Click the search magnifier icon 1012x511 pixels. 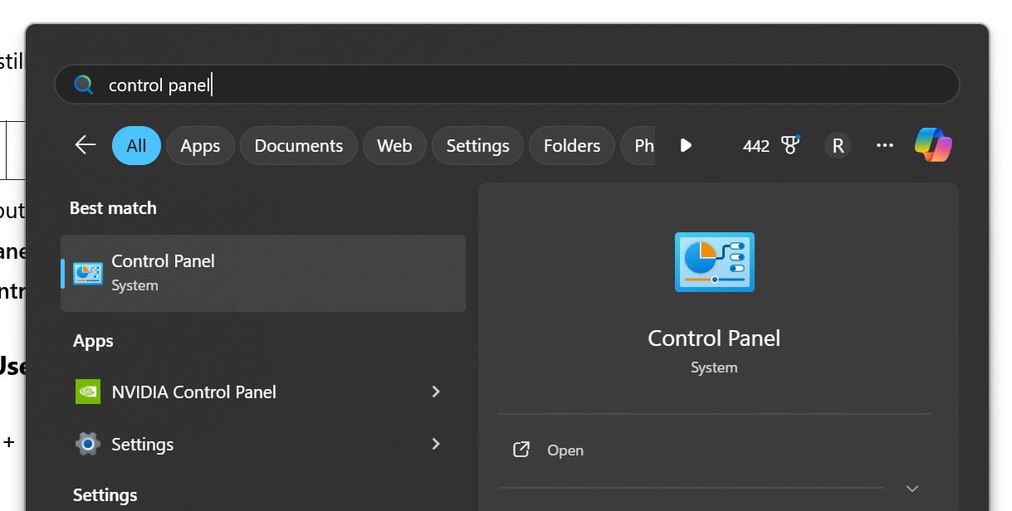tap(83, 85)
